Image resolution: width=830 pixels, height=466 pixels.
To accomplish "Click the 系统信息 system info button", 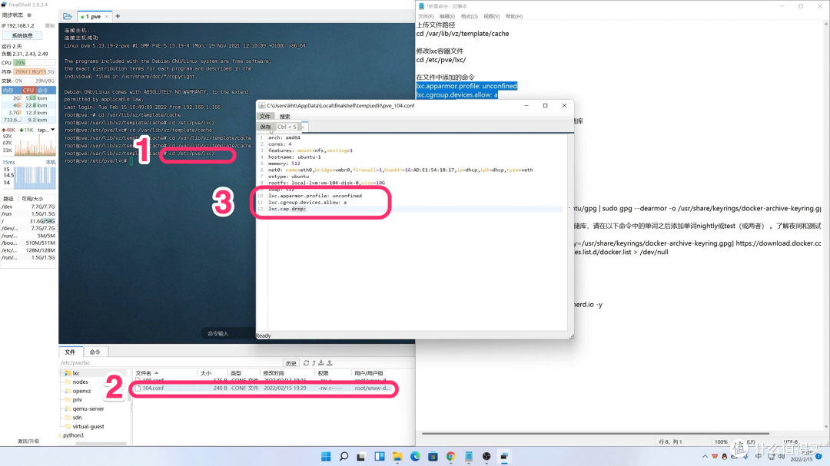I will coord(22,35).
